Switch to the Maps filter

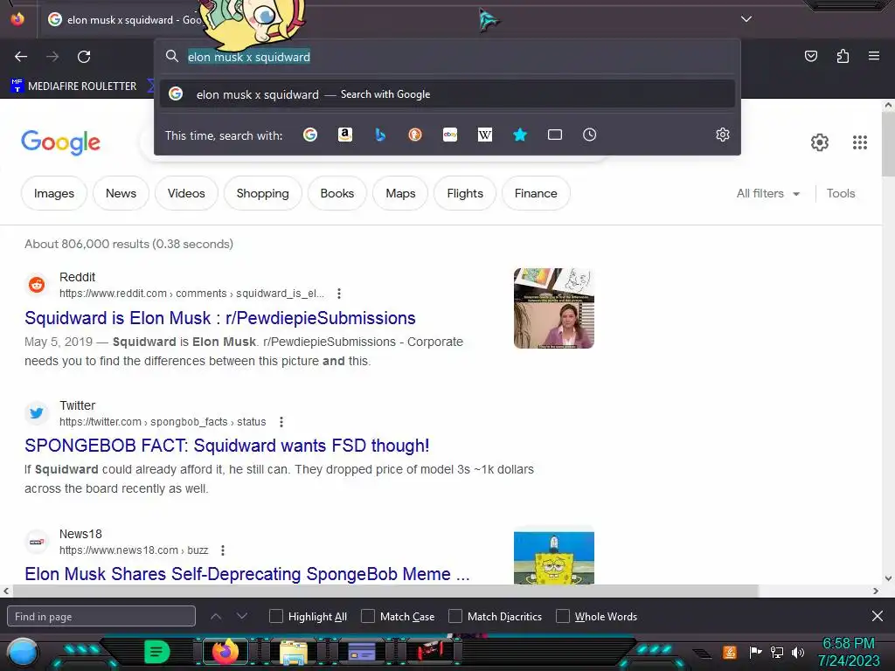click(400, 193)
